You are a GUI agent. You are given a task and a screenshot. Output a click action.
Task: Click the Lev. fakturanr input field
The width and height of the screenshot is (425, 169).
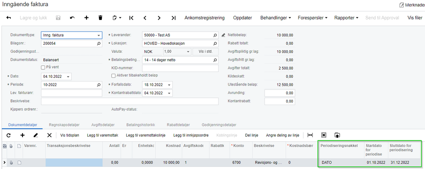pyautogui.click(x=72, y=93)
